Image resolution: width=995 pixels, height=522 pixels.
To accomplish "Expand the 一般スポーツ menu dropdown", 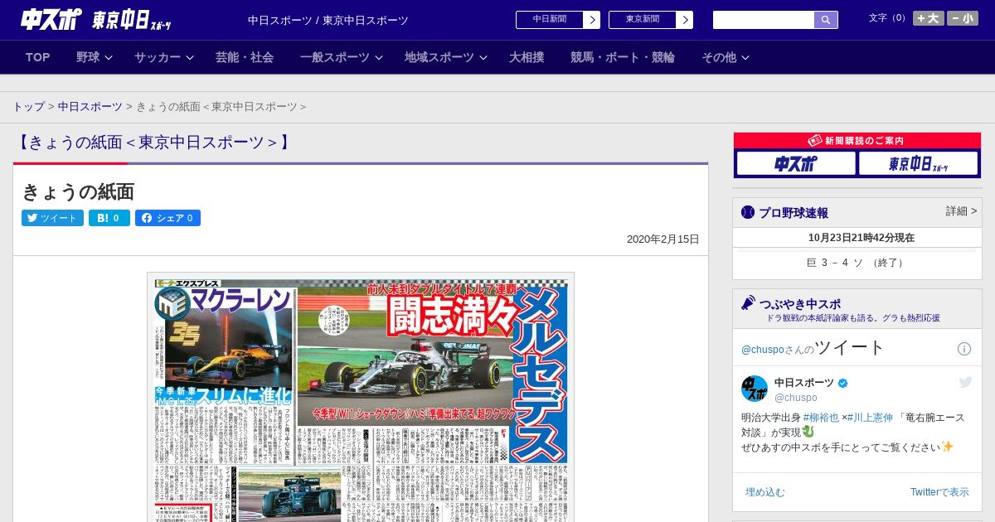I will [342, 57].
